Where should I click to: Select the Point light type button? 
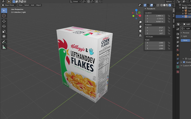pyautogui.click(x=185, y=40)
